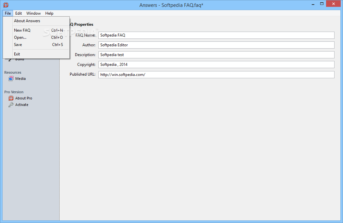Screen dimensions: 343x223
Task: Click the Activate key icon
Action: [11, 105]
